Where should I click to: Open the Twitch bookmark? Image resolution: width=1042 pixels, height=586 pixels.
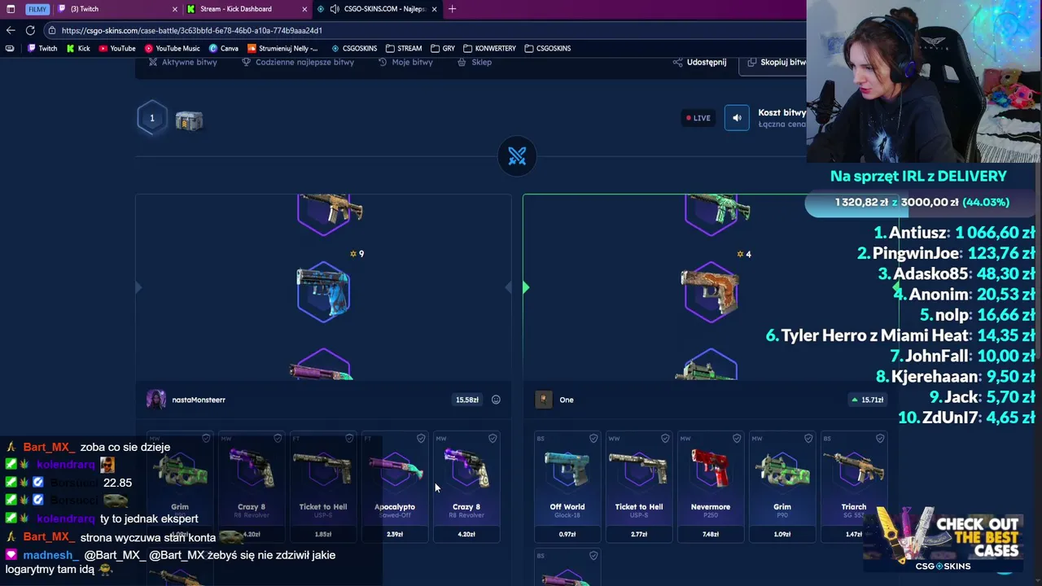tap(42, 48)
